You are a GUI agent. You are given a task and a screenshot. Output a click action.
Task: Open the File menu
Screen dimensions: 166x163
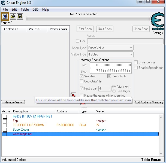pyautogui.click(x=5, y=10)
